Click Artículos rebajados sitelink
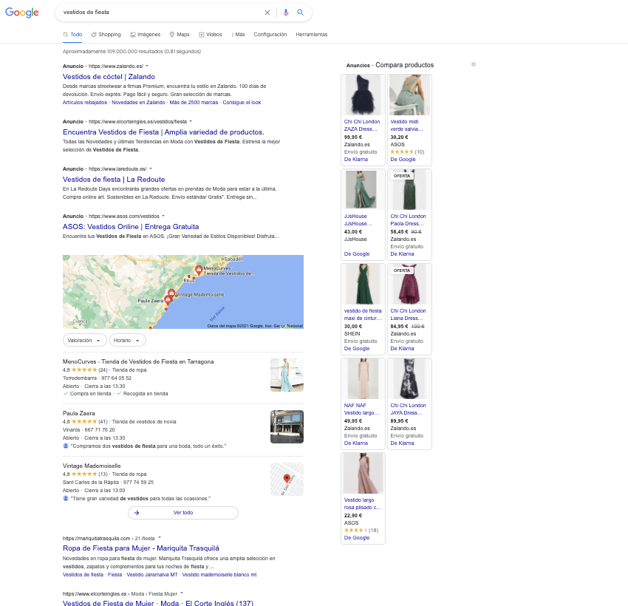Viewport: 628px width, 606px height. pos(85,103)
